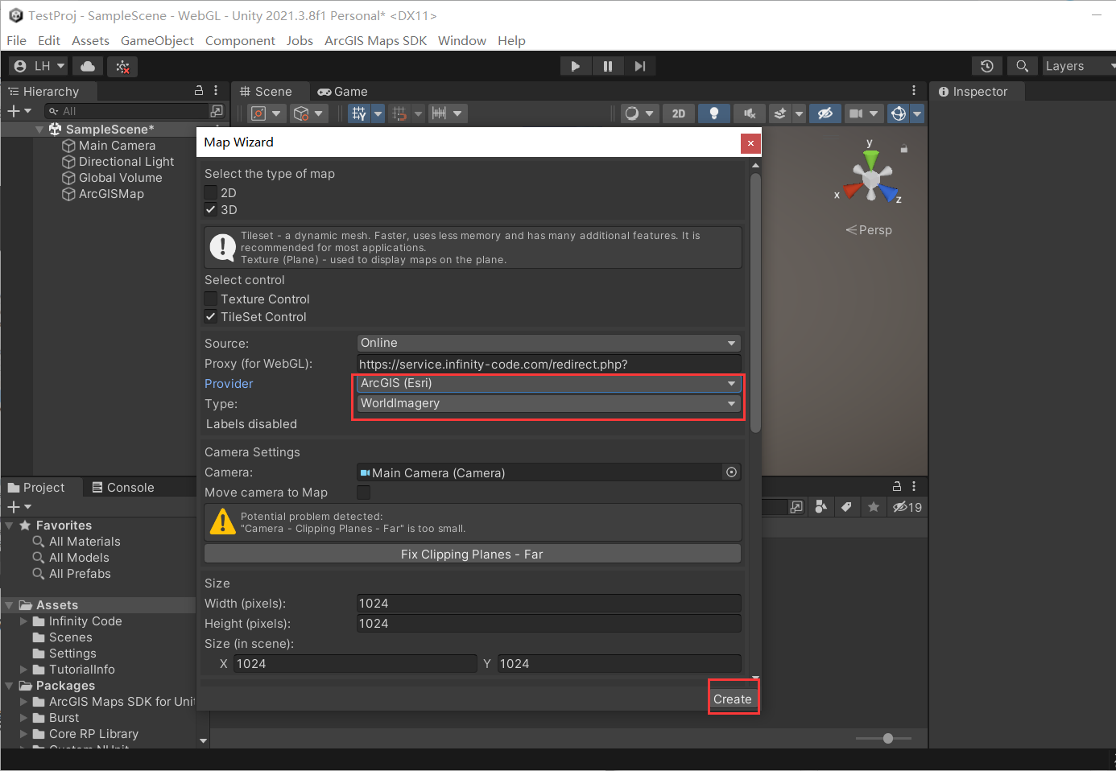Viewport: 1116px width, 771px height.
Task: Click the draw mode sphere icon
Action: tap(632, 113)
